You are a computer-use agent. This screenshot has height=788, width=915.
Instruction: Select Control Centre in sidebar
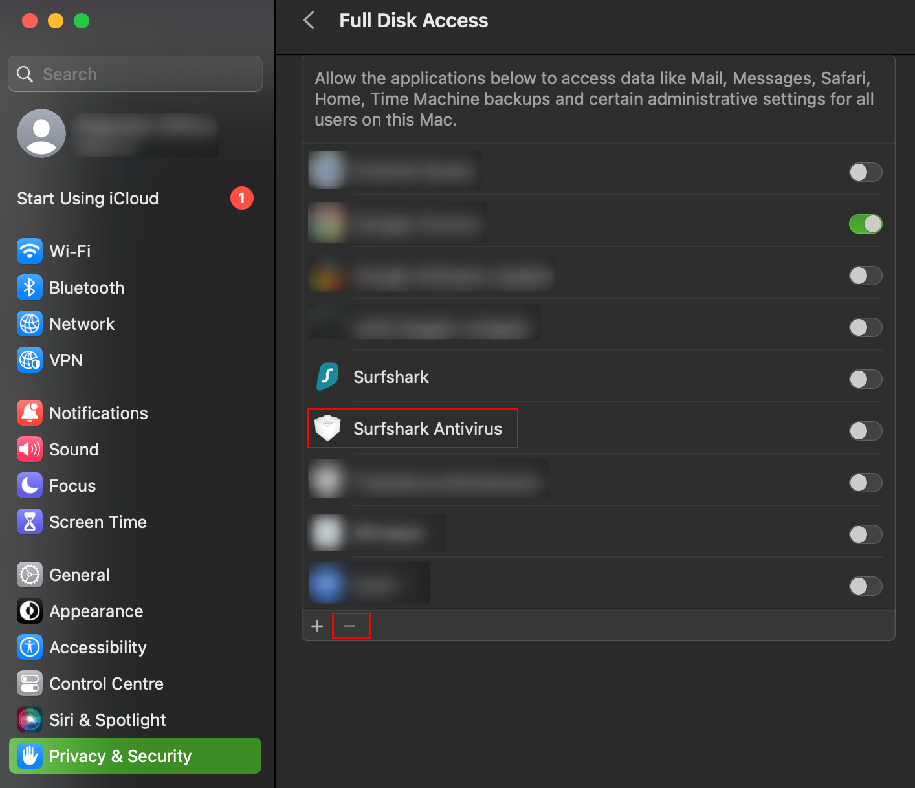(106, 683)
